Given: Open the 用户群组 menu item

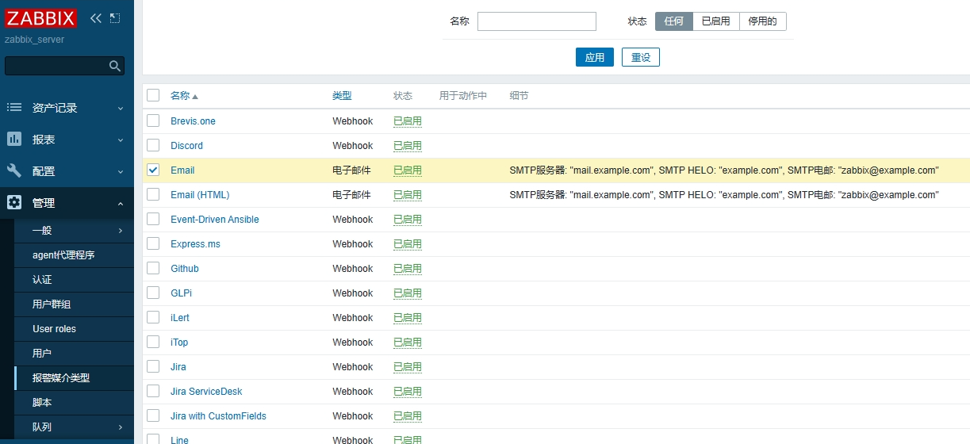Looking at the screenshot, I should pyautogui.click(x=52, y=304).
